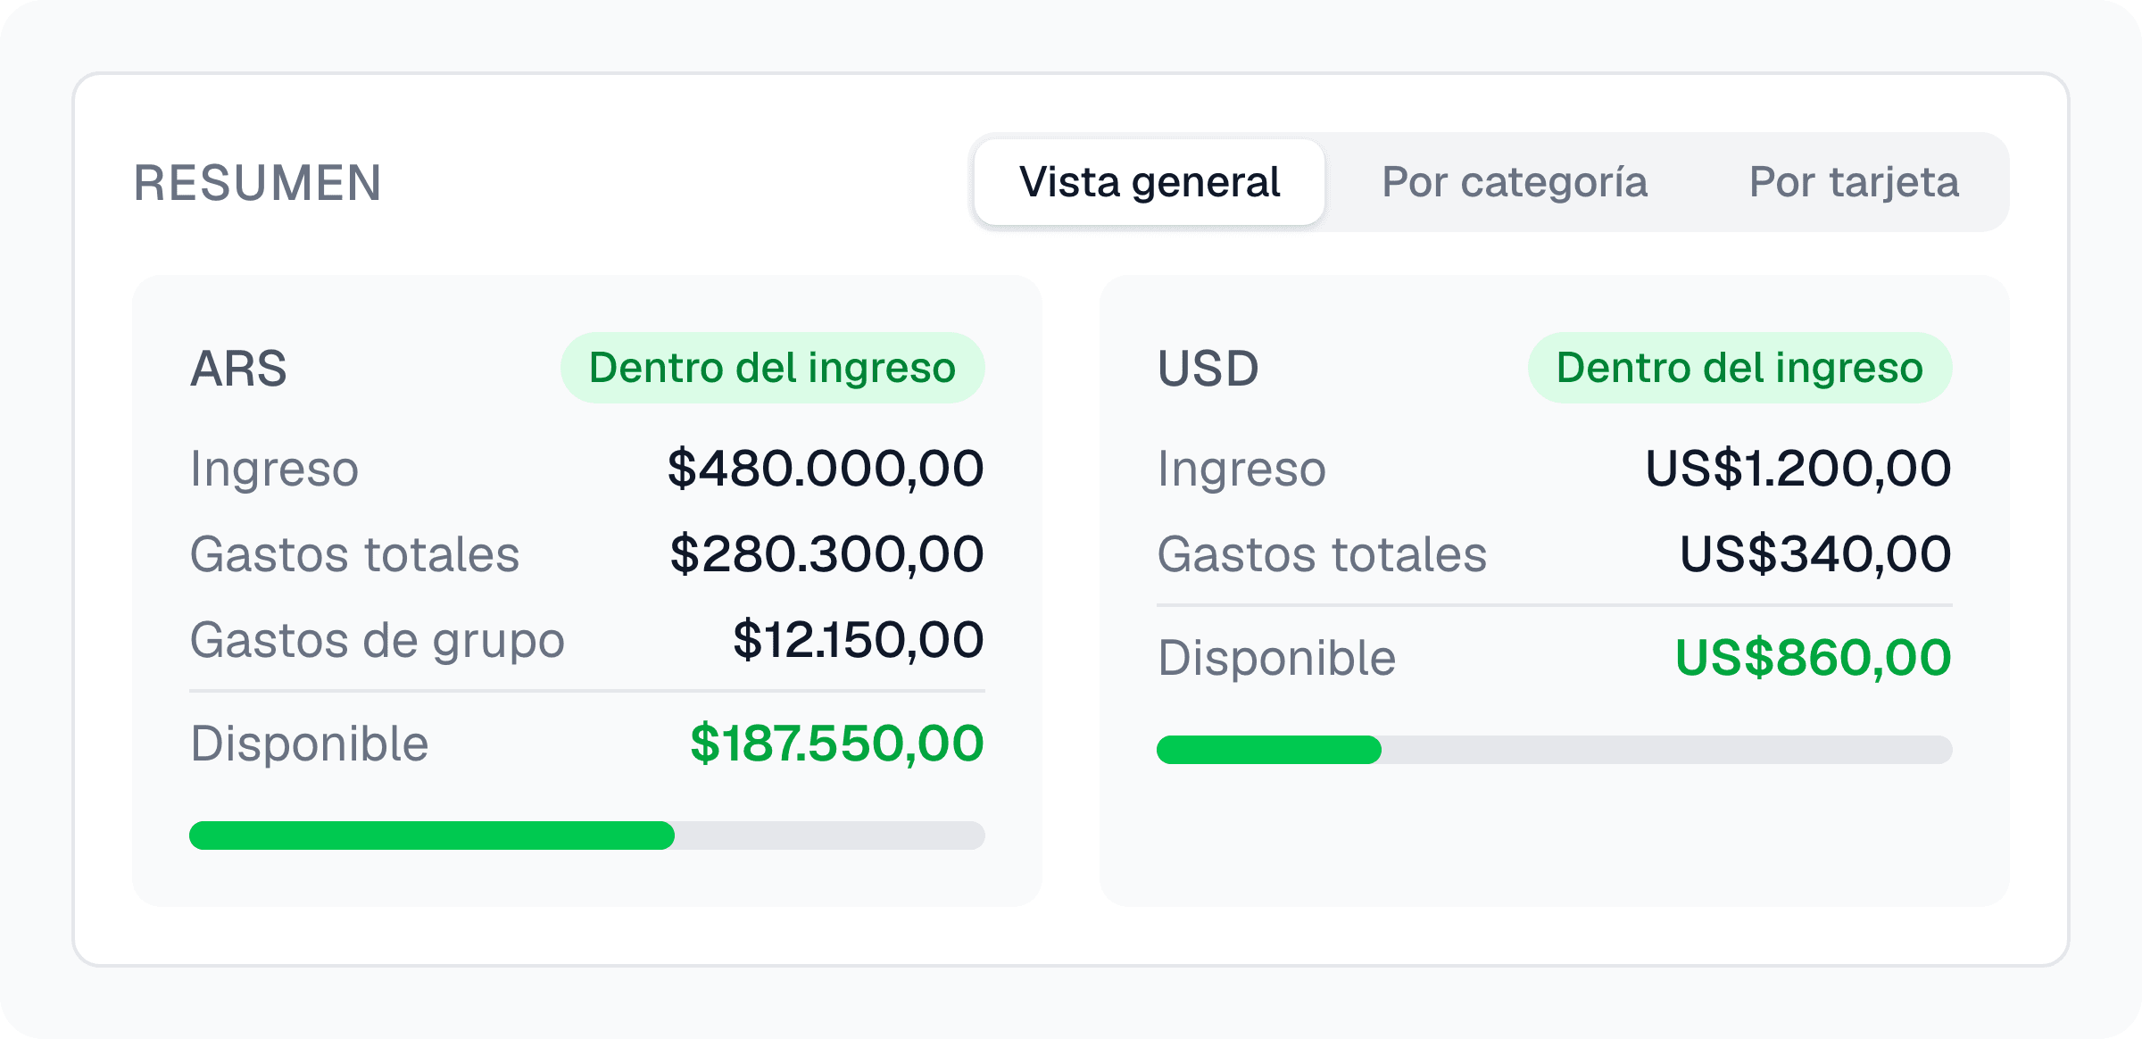Viewport: 2142px width, 1039px height.
Task: Click the Gastos totales label in ARS card
Action: (x=354, y=554)
